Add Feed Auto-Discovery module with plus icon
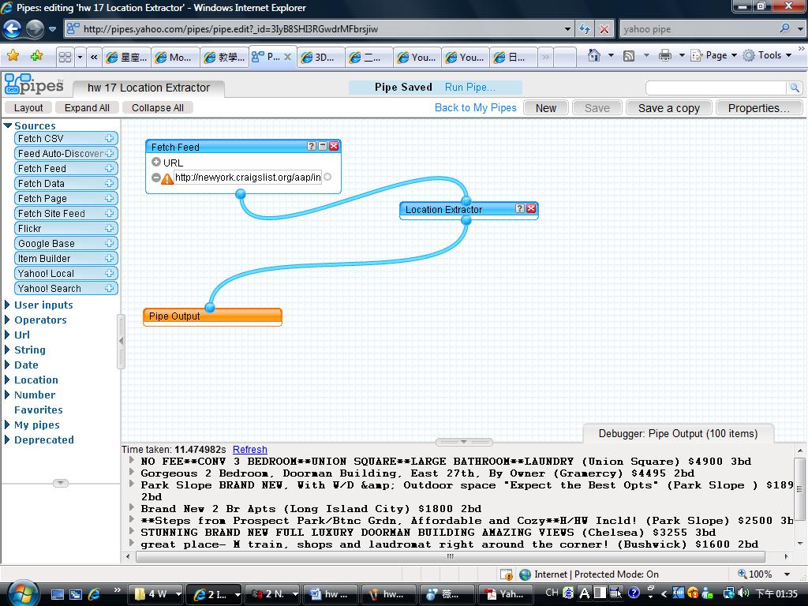808x606 pixels. (x=109, y=153)
